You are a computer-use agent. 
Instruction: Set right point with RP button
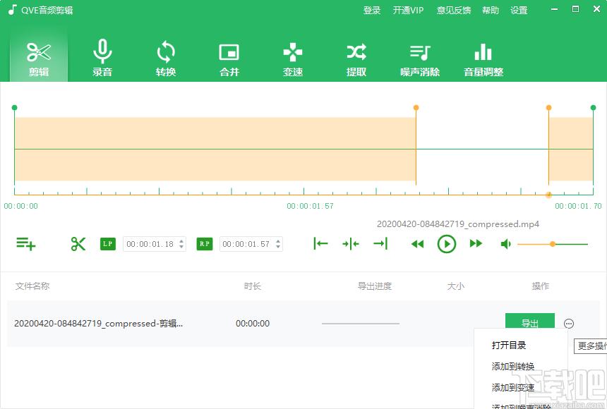[205, 244]
